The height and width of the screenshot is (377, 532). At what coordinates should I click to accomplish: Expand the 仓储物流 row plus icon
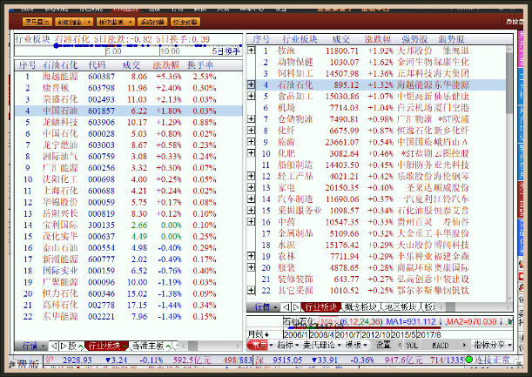click(x=251, y=118)
